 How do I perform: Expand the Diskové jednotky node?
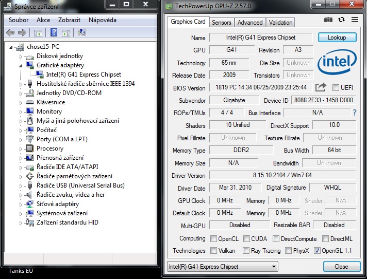click(21, 57)
